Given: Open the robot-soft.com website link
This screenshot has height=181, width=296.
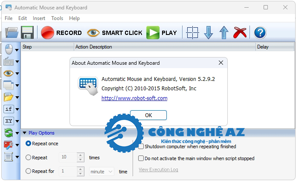Looking at the screenshot, I should tap(134, 98).
